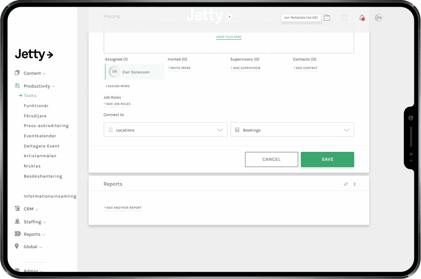
Task: Click the Global sidebar icon
Action: click(17, 246)
